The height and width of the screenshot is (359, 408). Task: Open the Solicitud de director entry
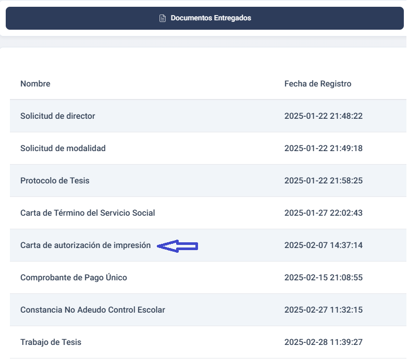pos(58,116)
